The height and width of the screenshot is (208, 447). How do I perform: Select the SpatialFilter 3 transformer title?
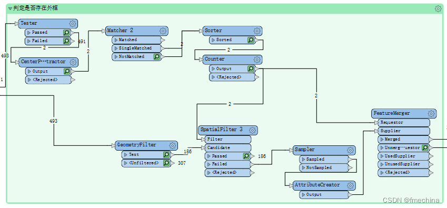pyautogui.click(x=222, y=130)
